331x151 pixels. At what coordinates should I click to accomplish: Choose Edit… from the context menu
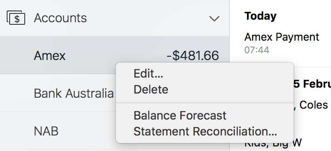(x=149, y=74)
